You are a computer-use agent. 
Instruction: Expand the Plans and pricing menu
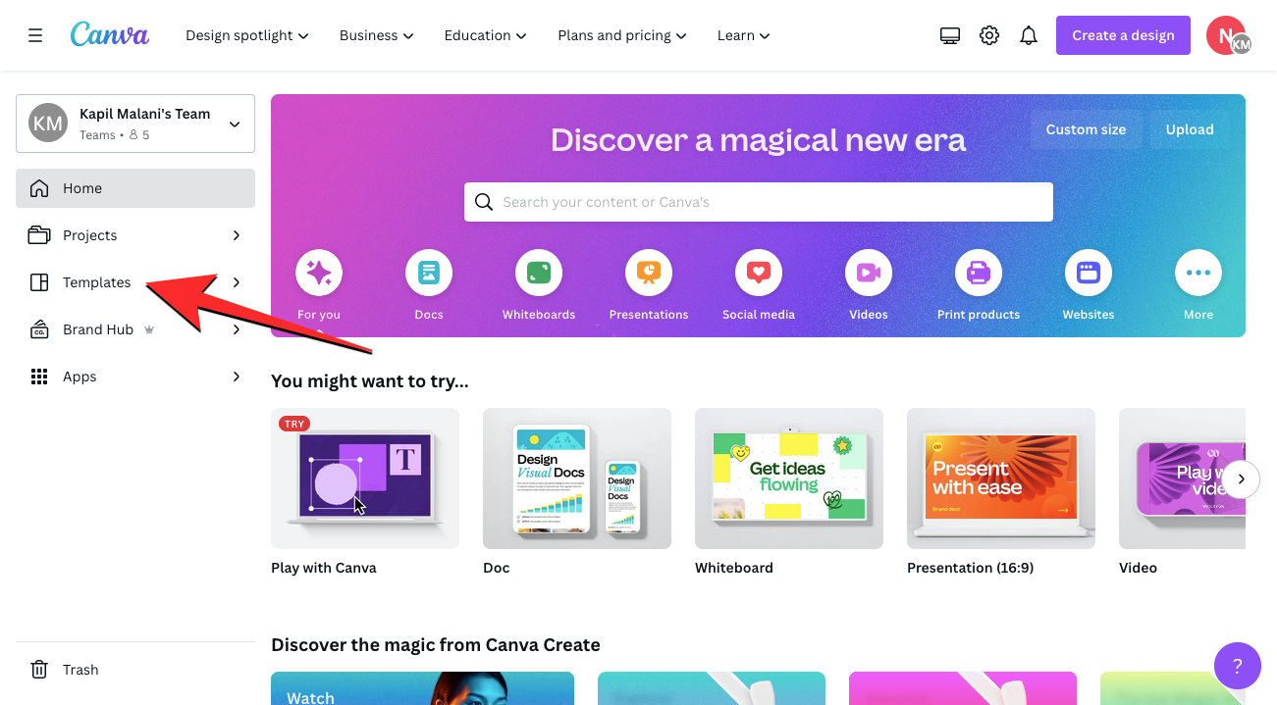tap(622, 35)
